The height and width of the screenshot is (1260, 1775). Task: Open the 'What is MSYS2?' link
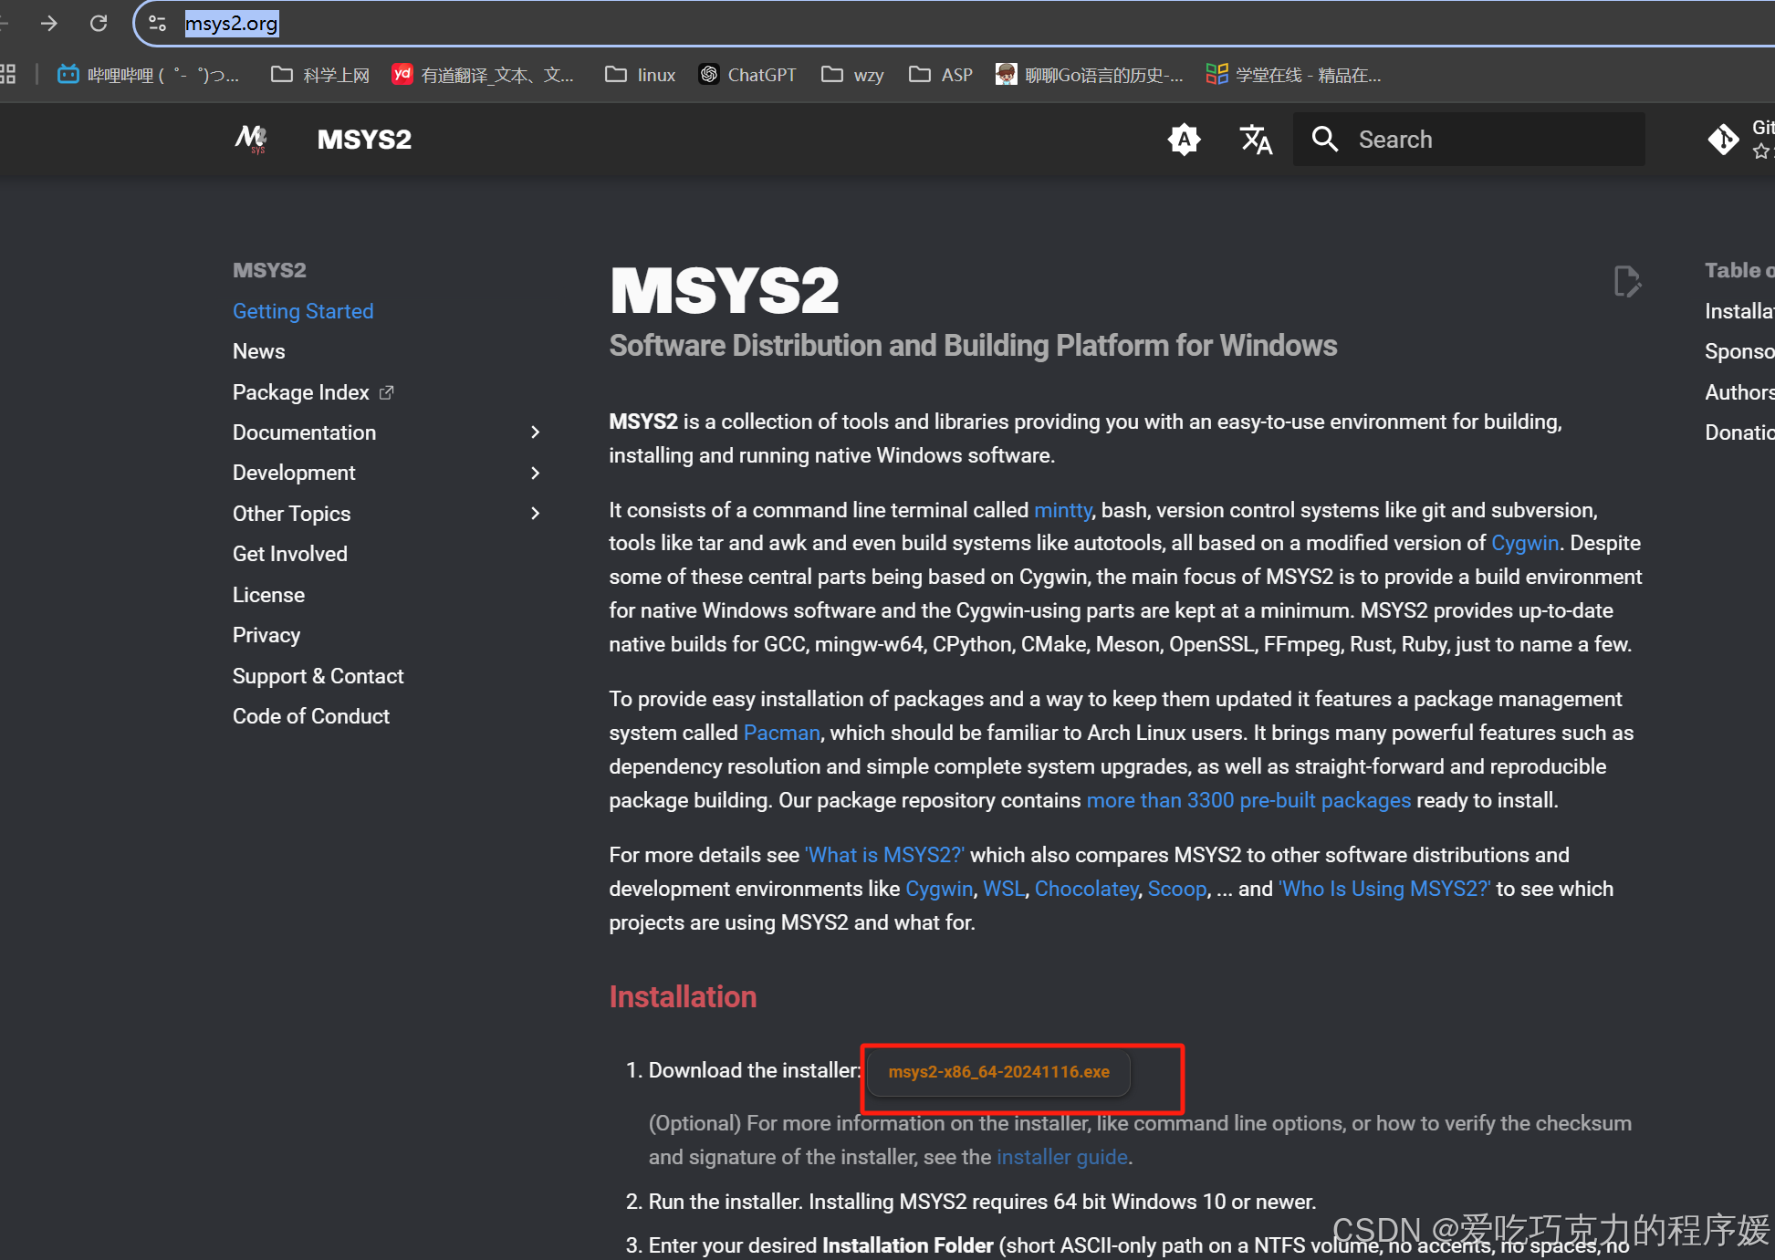pyautogui.click(x=884, y=855)
